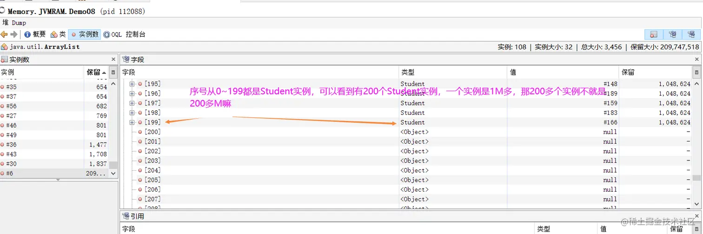Toggle the fields pane visibility button
The width and height of the screenshot is (703, 234).
(x=672, y=34)
